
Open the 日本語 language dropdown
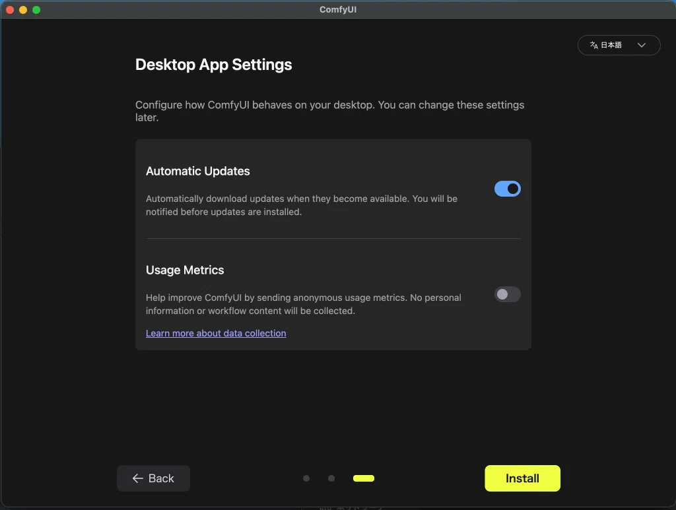619,46
